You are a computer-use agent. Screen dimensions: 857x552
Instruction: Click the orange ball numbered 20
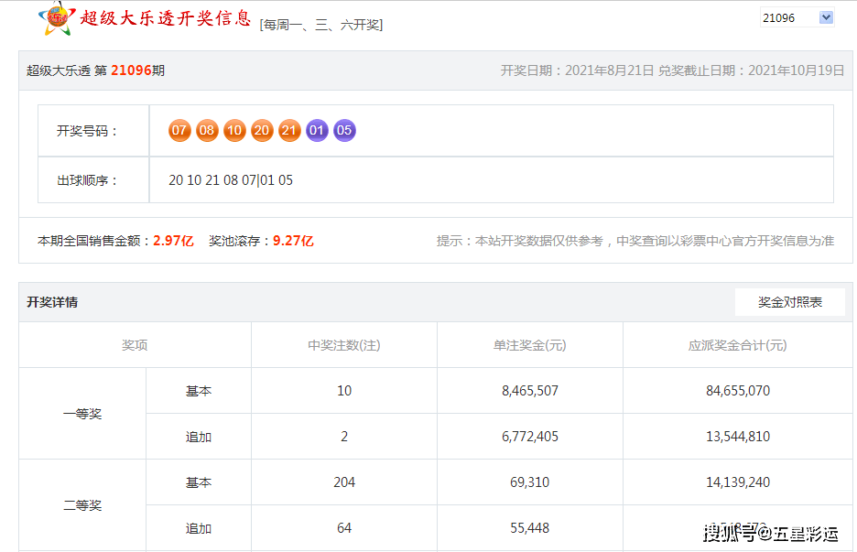262,131
